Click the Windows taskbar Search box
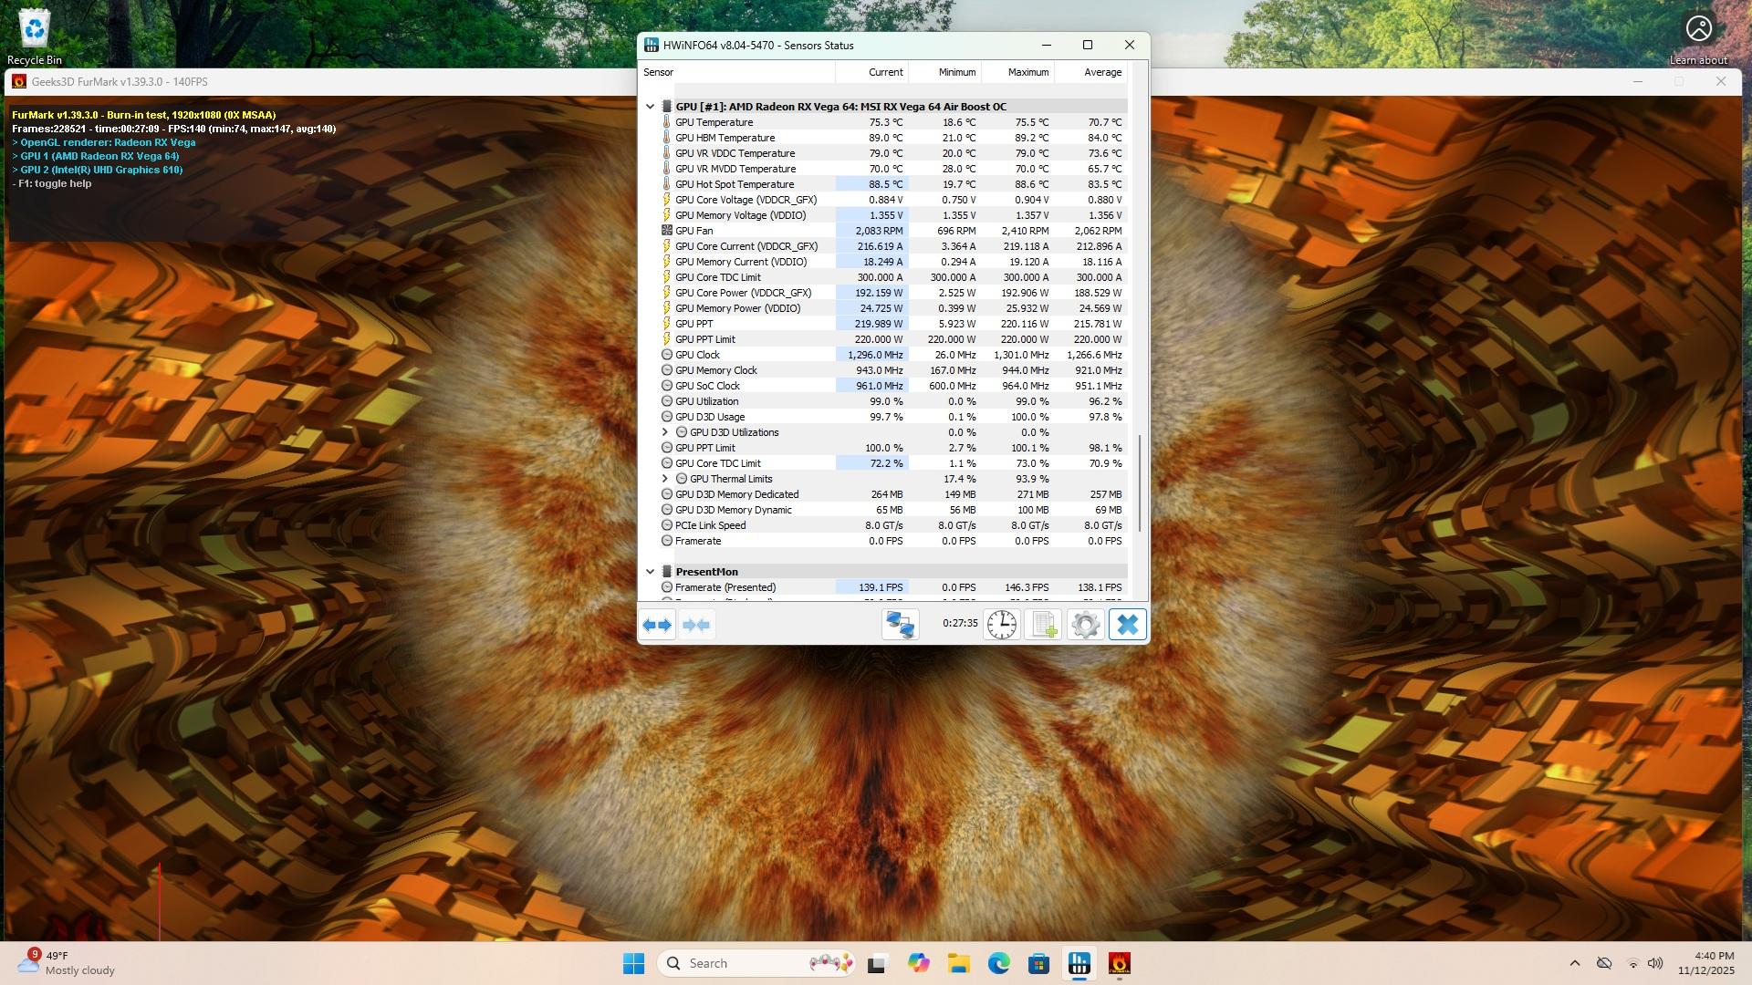The image size is (1752, 985). [756, 963]
